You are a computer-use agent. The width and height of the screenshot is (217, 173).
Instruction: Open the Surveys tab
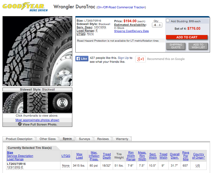click(x=85, y=139)
